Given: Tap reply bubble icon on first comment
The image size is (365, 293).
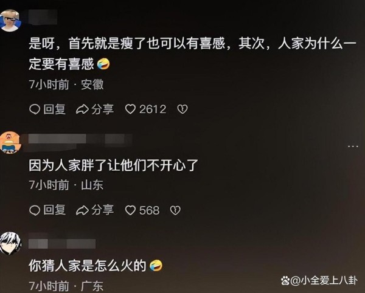Looking at the screenshot, I should pyautogui.click(x=35, y=109).
